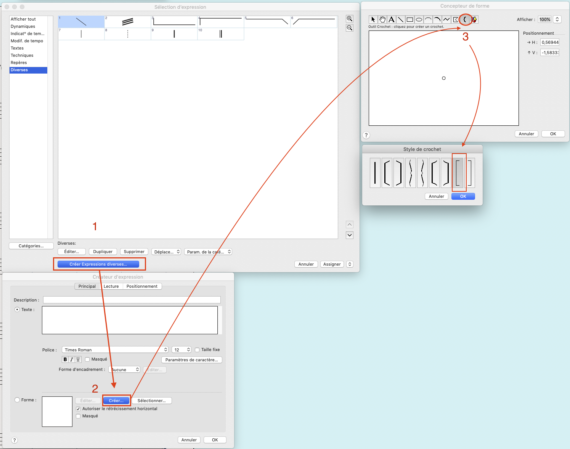Open the Lecture tab
The image size is (570, 449).
click(x=111, y=286)
